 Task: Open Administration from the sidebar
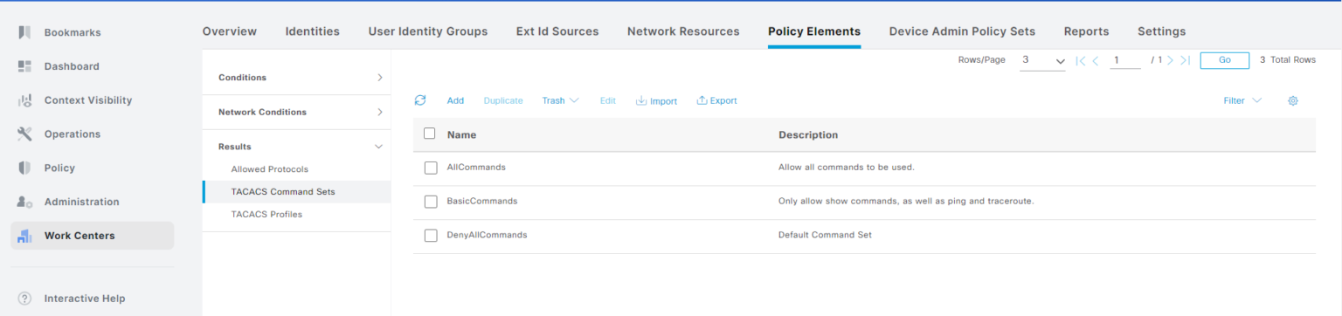(x=82, y=202)
